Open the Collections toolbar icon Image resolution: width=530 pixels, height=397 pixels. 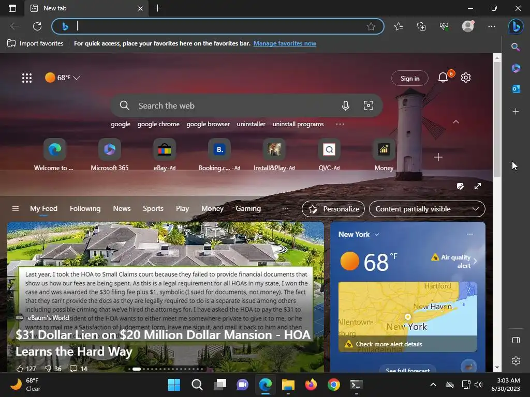[421, 26]
